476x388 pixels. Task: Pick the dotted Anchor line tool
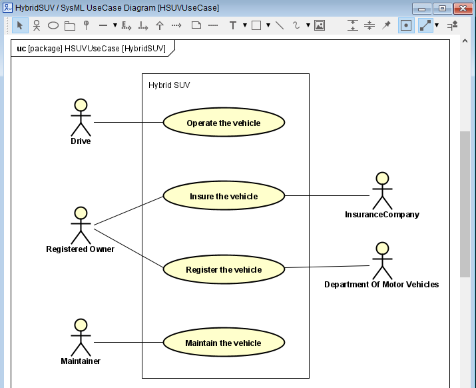[213, 25]
